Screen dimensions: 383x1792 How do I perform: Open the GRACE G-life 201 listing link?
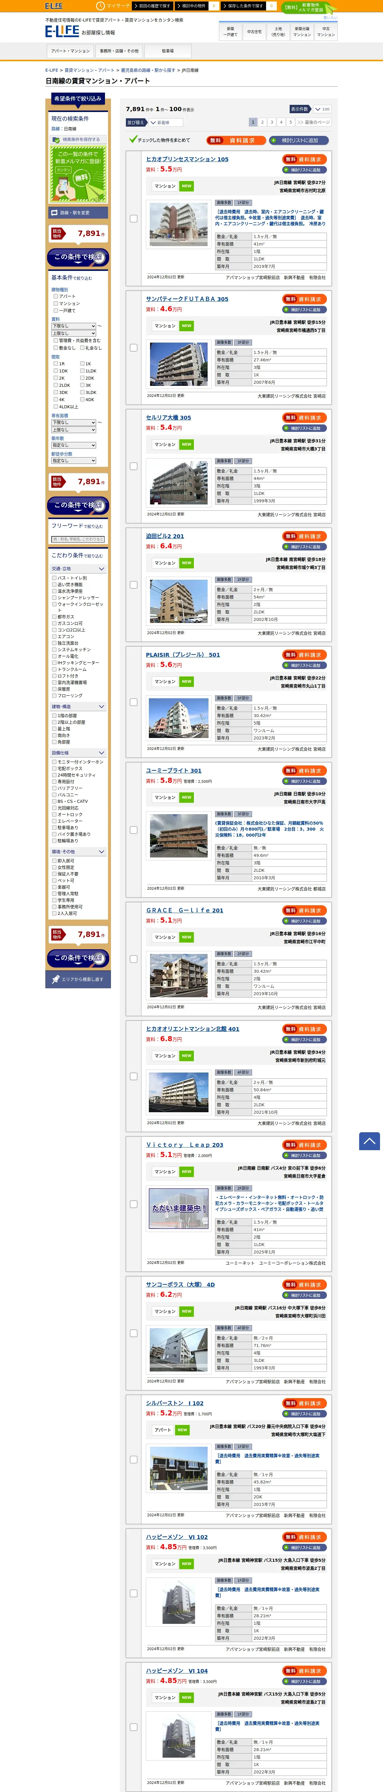tap(185, 910)
